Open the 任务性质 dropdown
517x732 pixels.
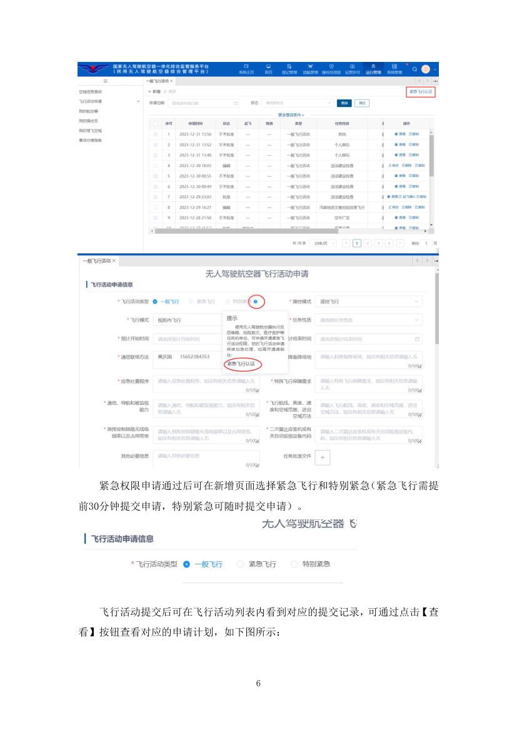(369, 320)
